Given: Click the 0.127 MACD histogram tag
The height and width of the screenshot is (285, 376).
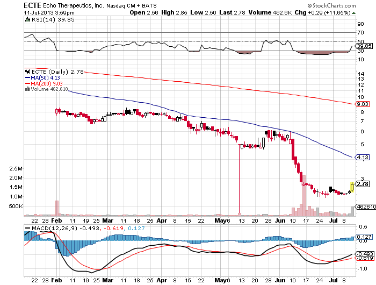Looking at the screenshot, I should (x=364, y=237).
